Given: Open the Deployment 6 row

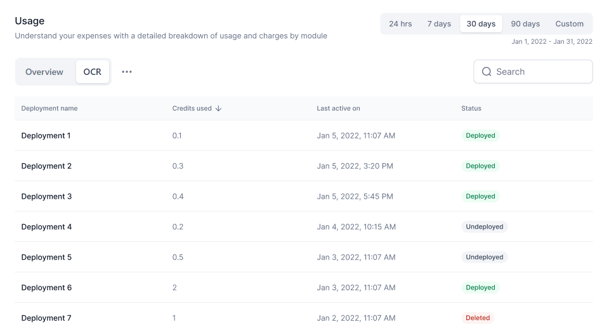Looking at the screenshot, I should pyautogui.click(x=304, y=288).
